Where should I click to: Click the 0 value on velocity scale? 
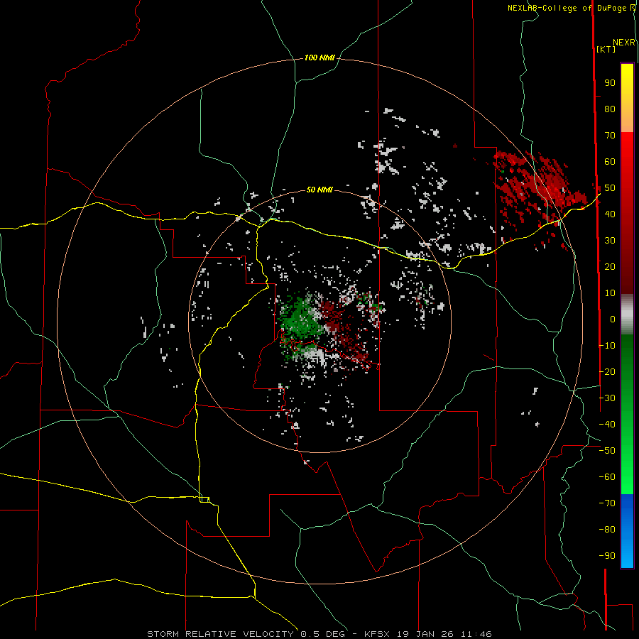(613, 319)
